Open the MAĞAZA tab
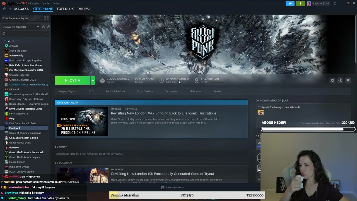 point(21,9)
